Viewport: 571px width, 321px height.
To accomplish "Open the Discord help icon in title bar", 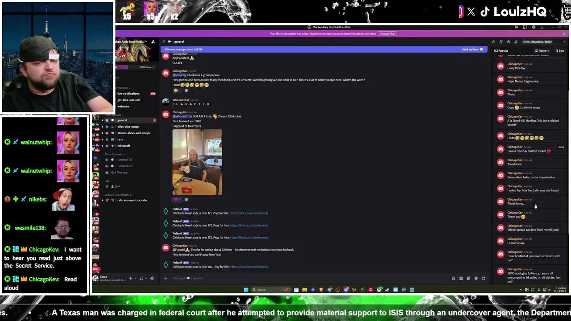I will (534, 27).
